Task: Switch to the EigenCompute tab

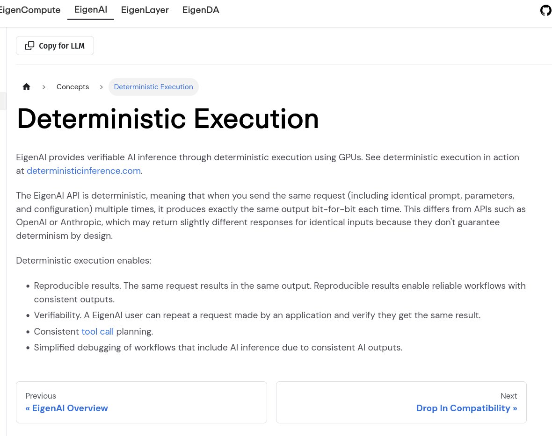Action: coord(30,10)
